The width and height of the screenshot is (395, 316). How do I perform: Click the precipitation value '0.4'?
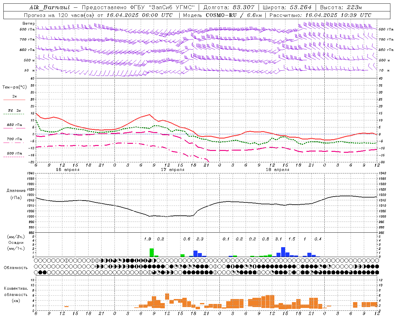[x=318, y=239]
